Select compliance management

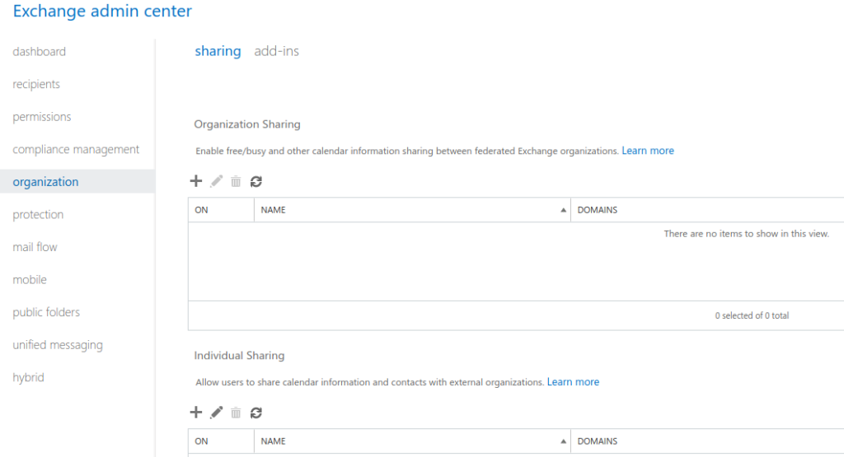pyautogui.click(x=76, y=150)
